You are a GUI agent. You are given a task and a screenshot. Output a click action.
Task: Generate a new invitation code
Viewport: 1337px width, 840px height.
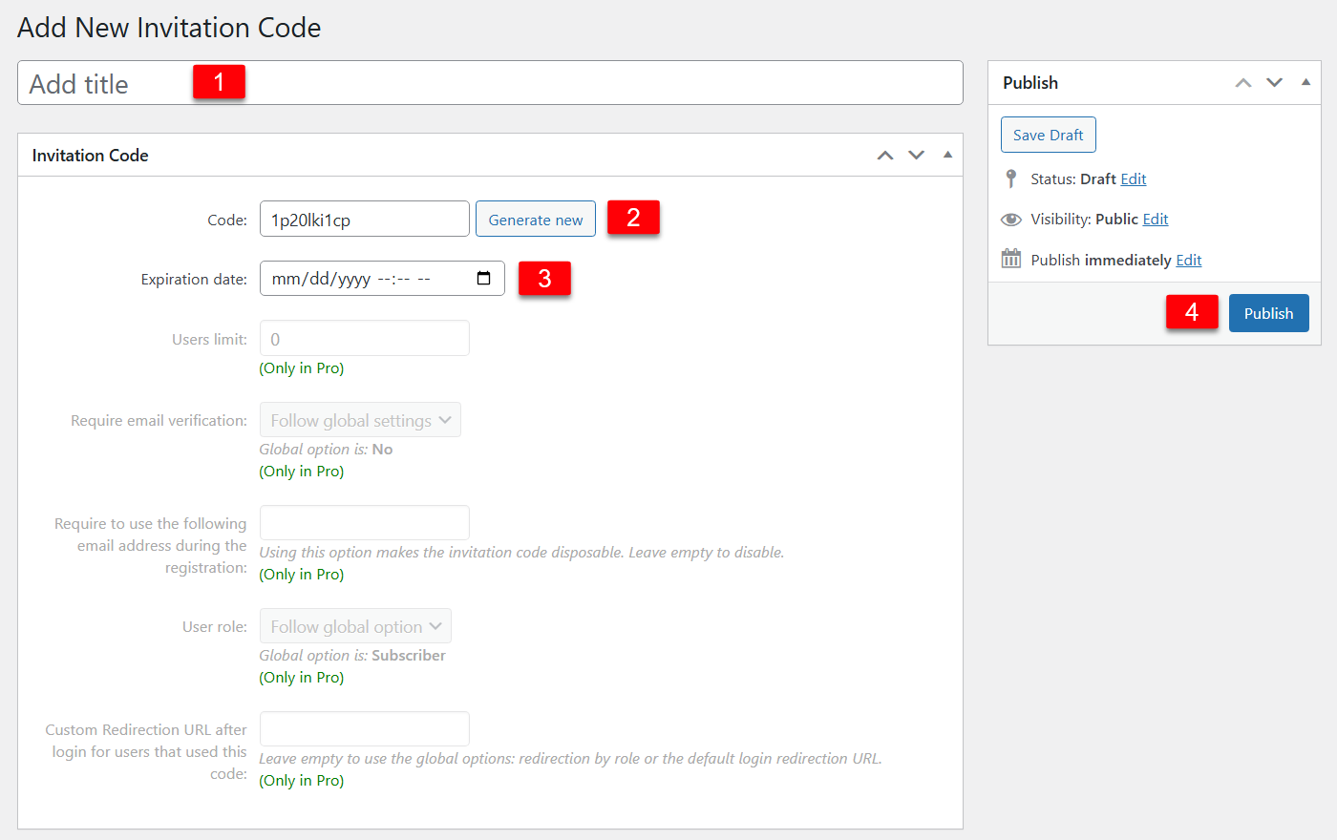pyautogui.click(x=536, y=219)
